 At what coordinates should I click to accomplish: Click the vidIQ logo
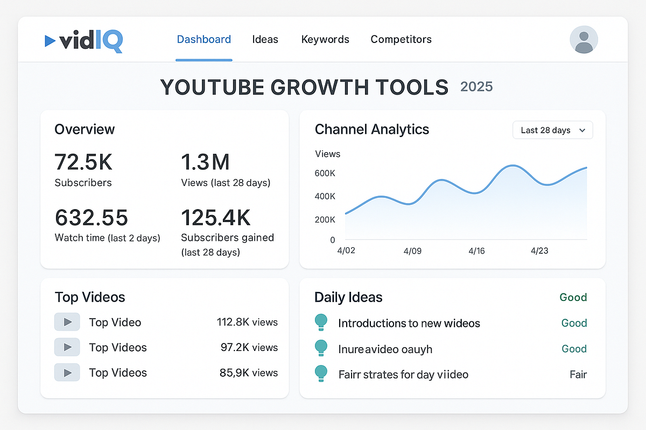point(83,40)
